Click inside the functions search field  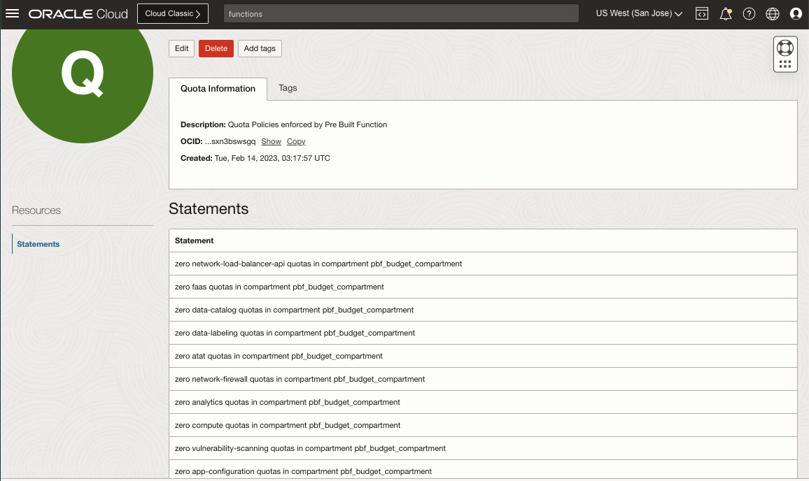pos(400,13)
